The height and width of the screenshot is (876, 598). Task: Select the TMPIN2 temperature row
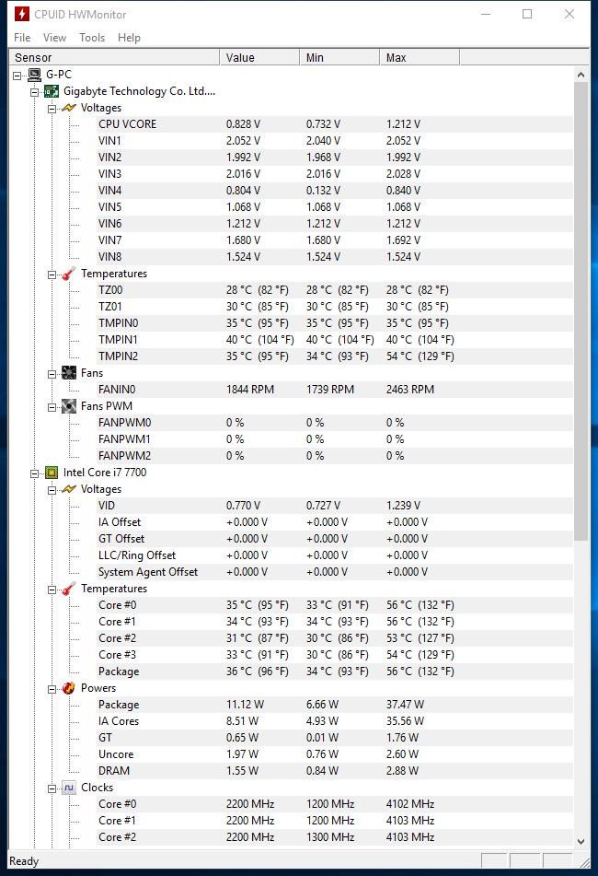[335, 356]
